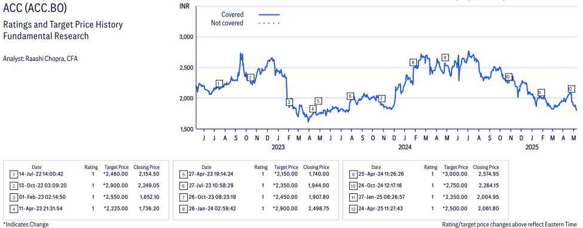
Task: Click target price *2,225.00
Action: pos(116,208)
